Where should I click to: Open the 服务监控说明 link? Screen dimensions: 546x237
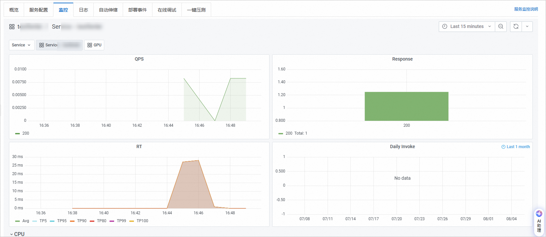point(526,9)
